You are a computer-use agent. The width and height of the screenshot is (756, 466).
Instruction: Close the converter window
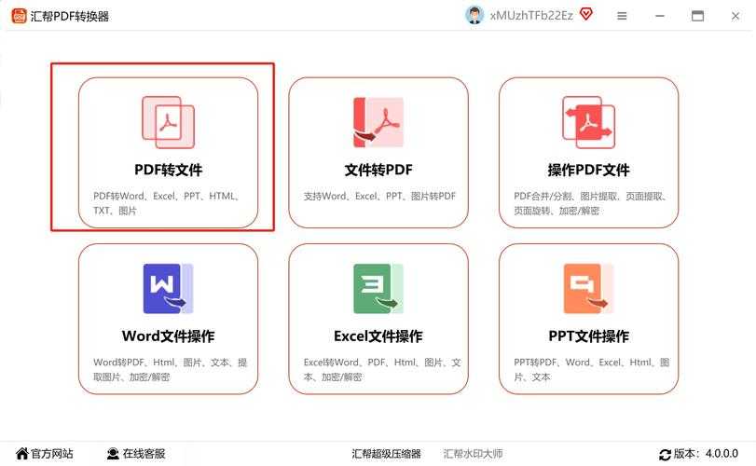(735, 16)
